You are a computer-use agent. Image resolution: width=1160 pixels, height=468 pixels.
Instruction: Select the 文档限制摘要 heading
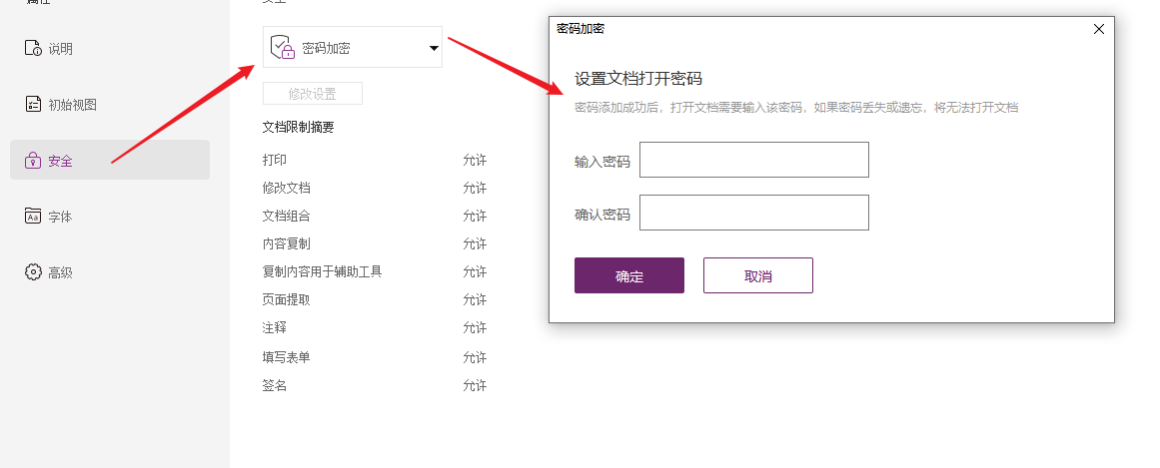(298, 127)
